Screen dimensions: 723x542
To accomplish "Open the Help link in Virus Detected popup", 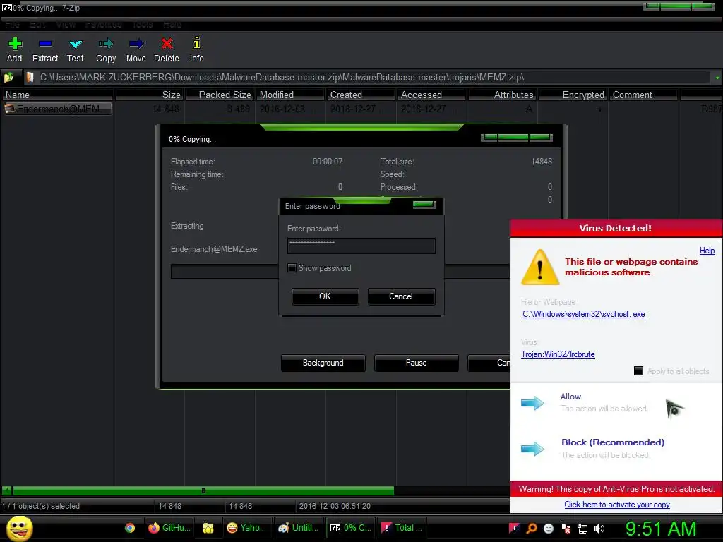I will pos(707,251).
